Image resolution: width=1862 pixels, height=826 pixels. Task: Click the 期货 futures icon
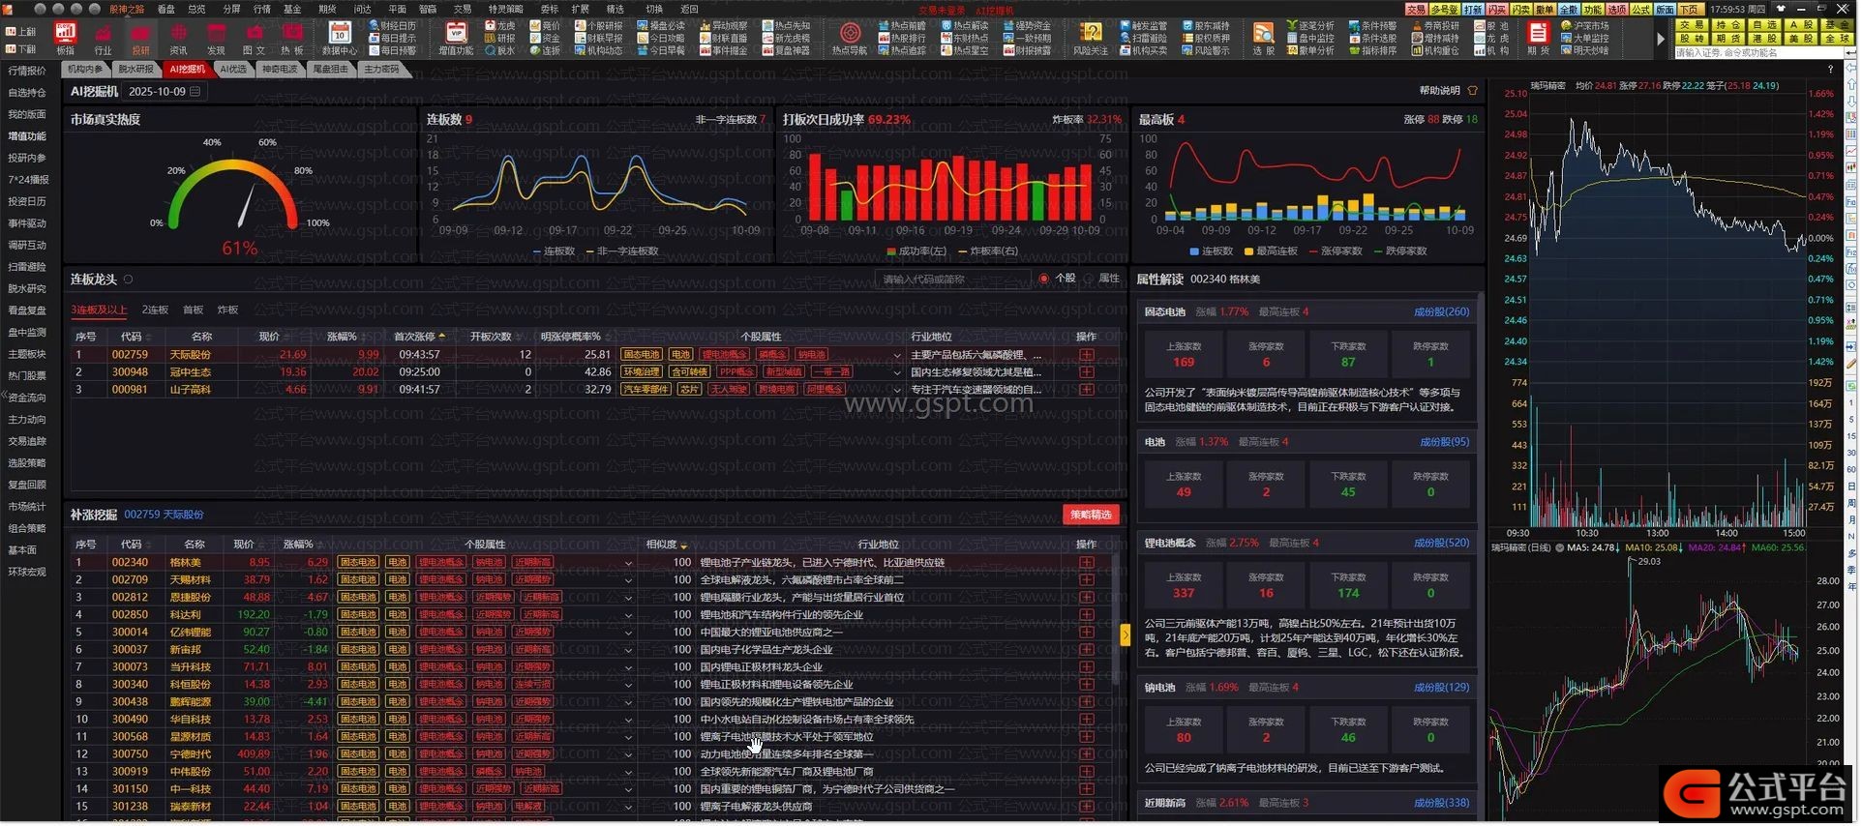point(1537,34)
